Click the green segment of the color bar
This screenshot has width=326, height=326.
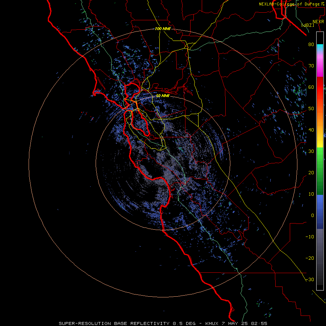[320, 171]
